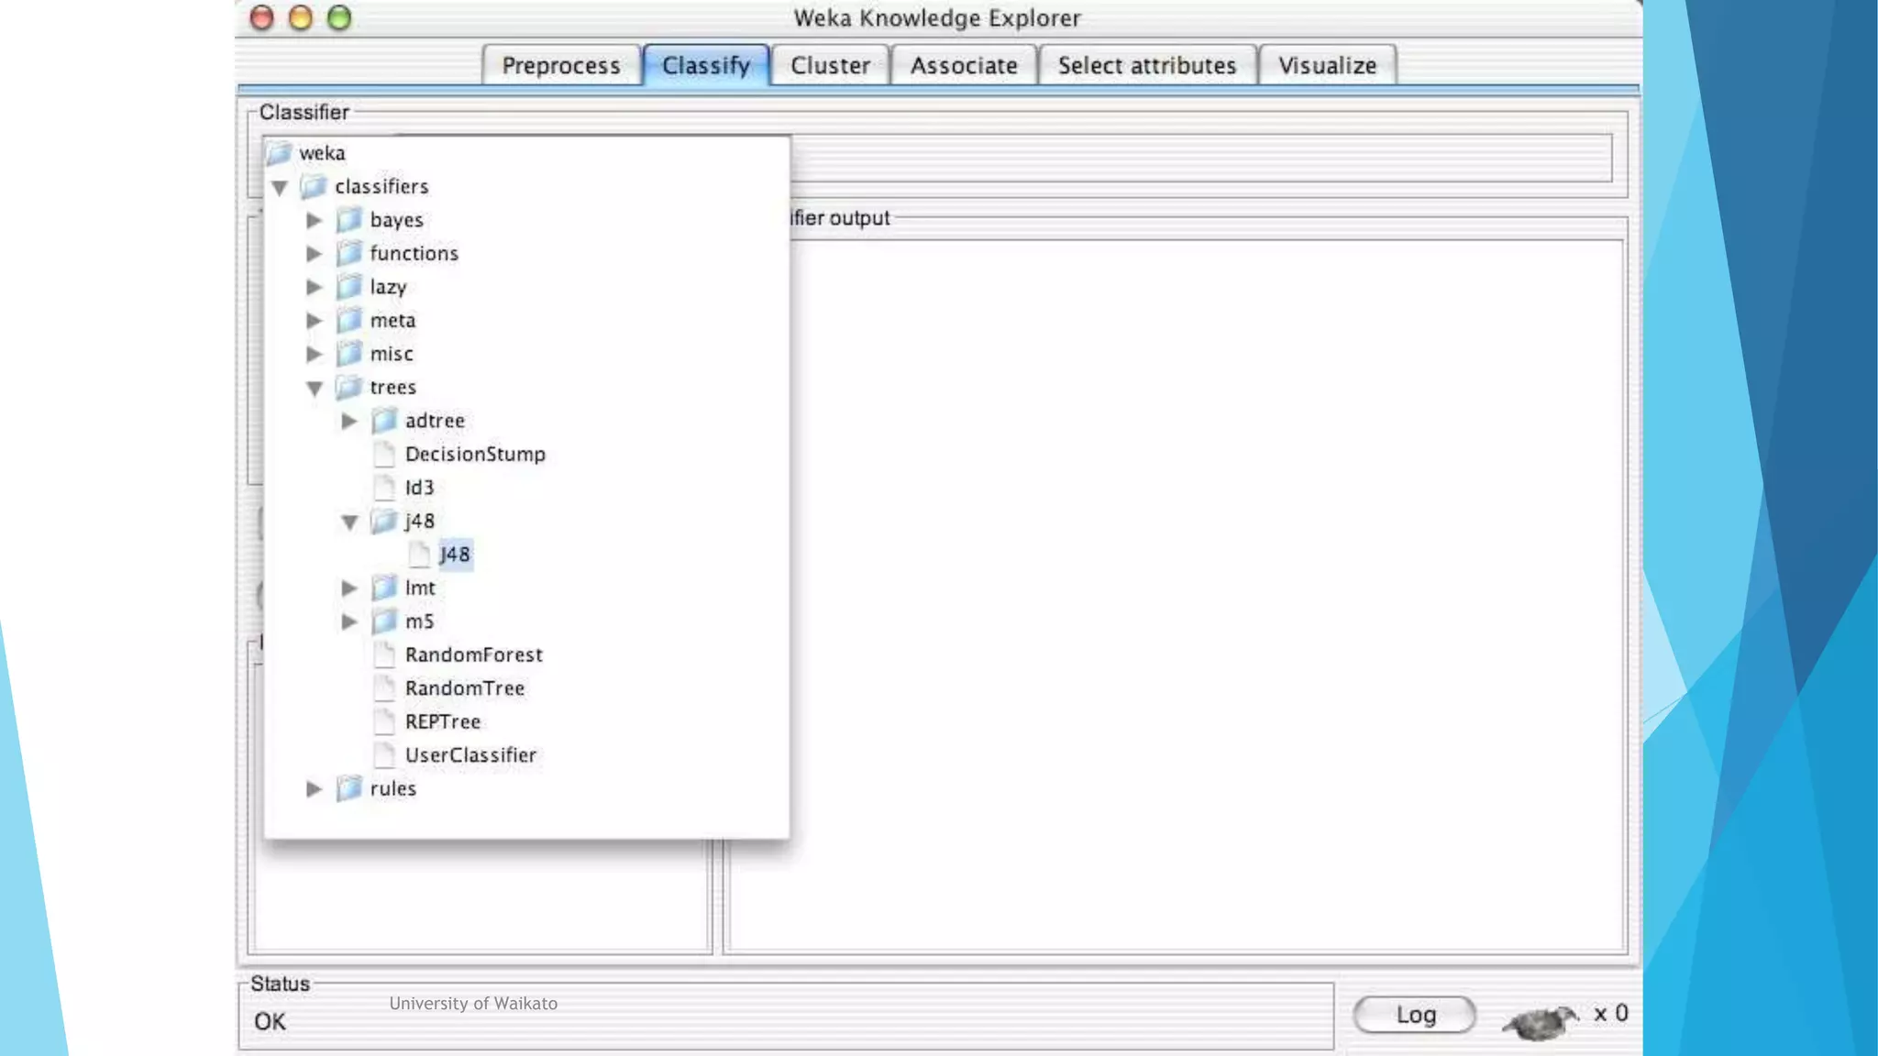Click the RandomForest file icon

point(384,654)
